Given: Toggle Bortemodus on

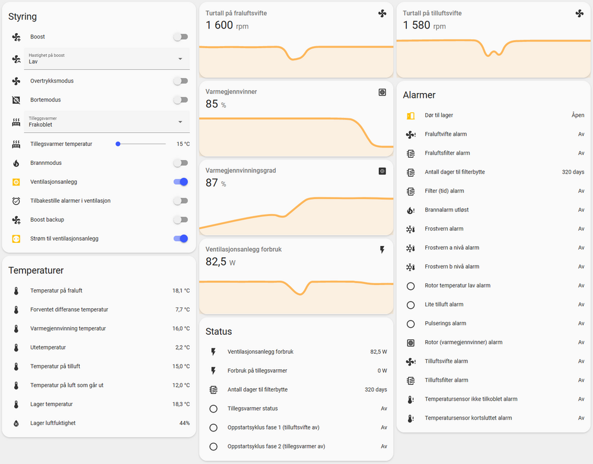Looking at the screenshot, I should (181, 100).
